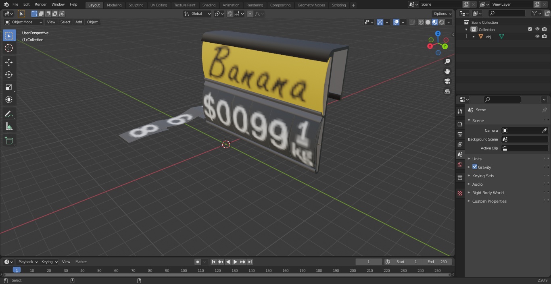Activate the Scale tool

point(9,87)
